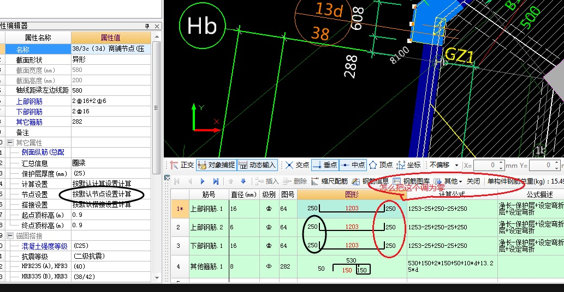
Task: Enable 坐标 coordinate snap
Action: [x=408, y=165]
